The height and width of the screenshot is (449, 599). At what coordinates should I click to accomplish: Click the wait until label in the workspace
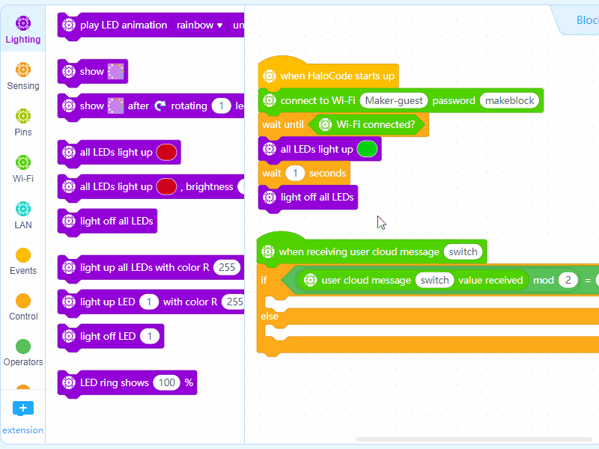283,124
